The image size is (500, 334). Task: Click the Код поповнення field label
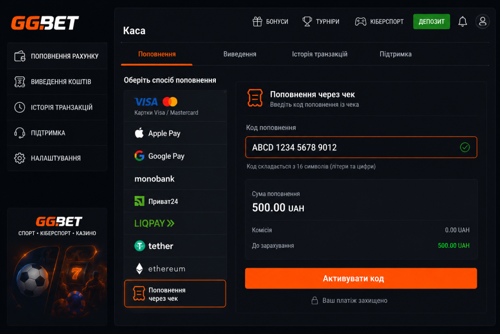click(271, 128)
